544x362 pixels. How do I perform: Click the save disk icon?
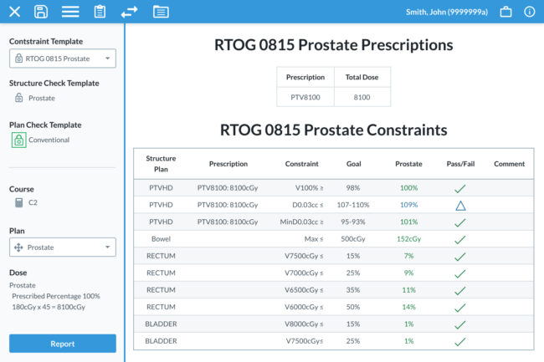(x=41, y=12)
